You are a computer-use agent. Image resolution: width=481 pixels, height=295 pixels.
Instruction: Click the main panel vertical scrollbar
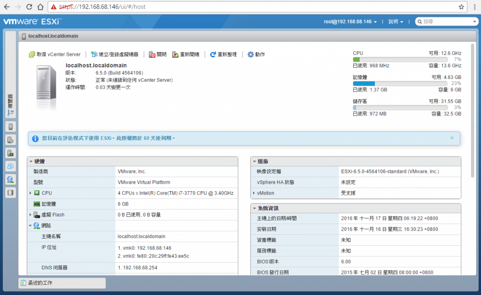pyautogui.click(x=473, y=110)
